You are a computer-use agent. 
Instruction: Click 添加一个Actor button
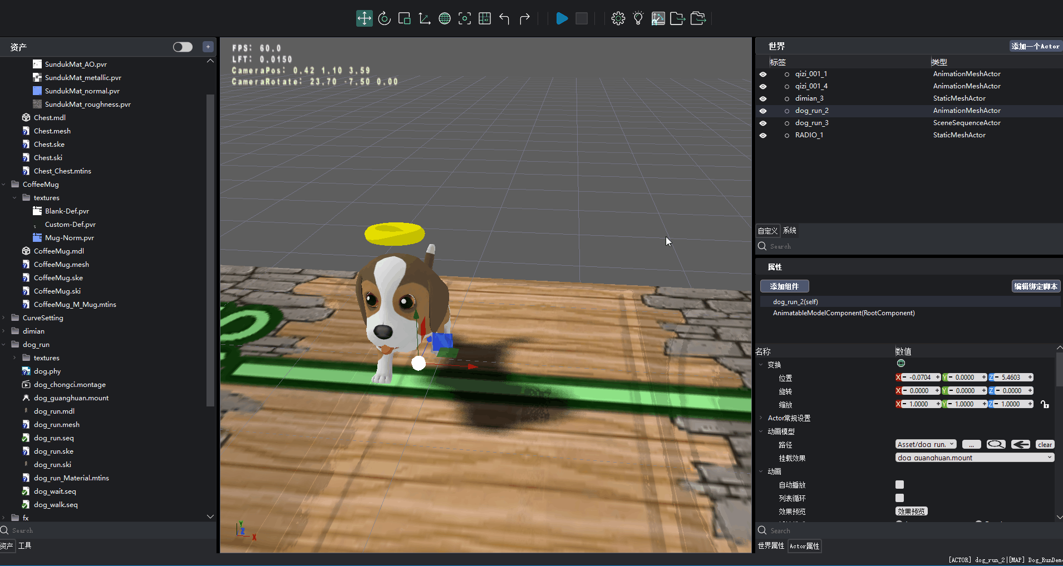(x=1036, y=46)
